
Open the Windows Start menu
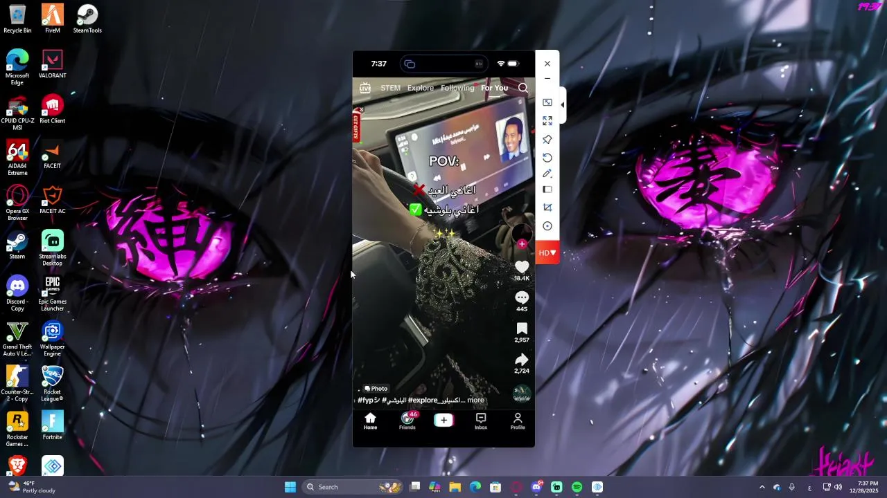click(x=290, y=487)
